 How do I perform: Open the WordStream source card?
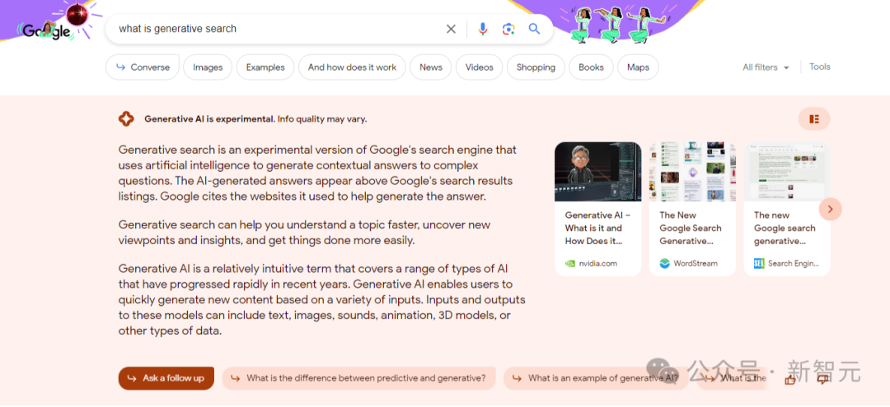pos(692,209)
